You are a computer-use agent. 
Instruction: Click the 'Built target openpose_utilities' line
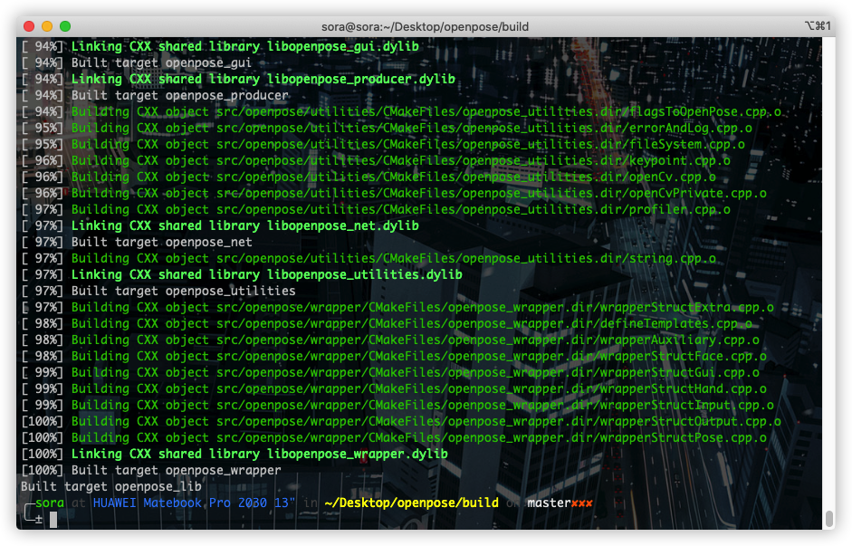tap(183, 291)
